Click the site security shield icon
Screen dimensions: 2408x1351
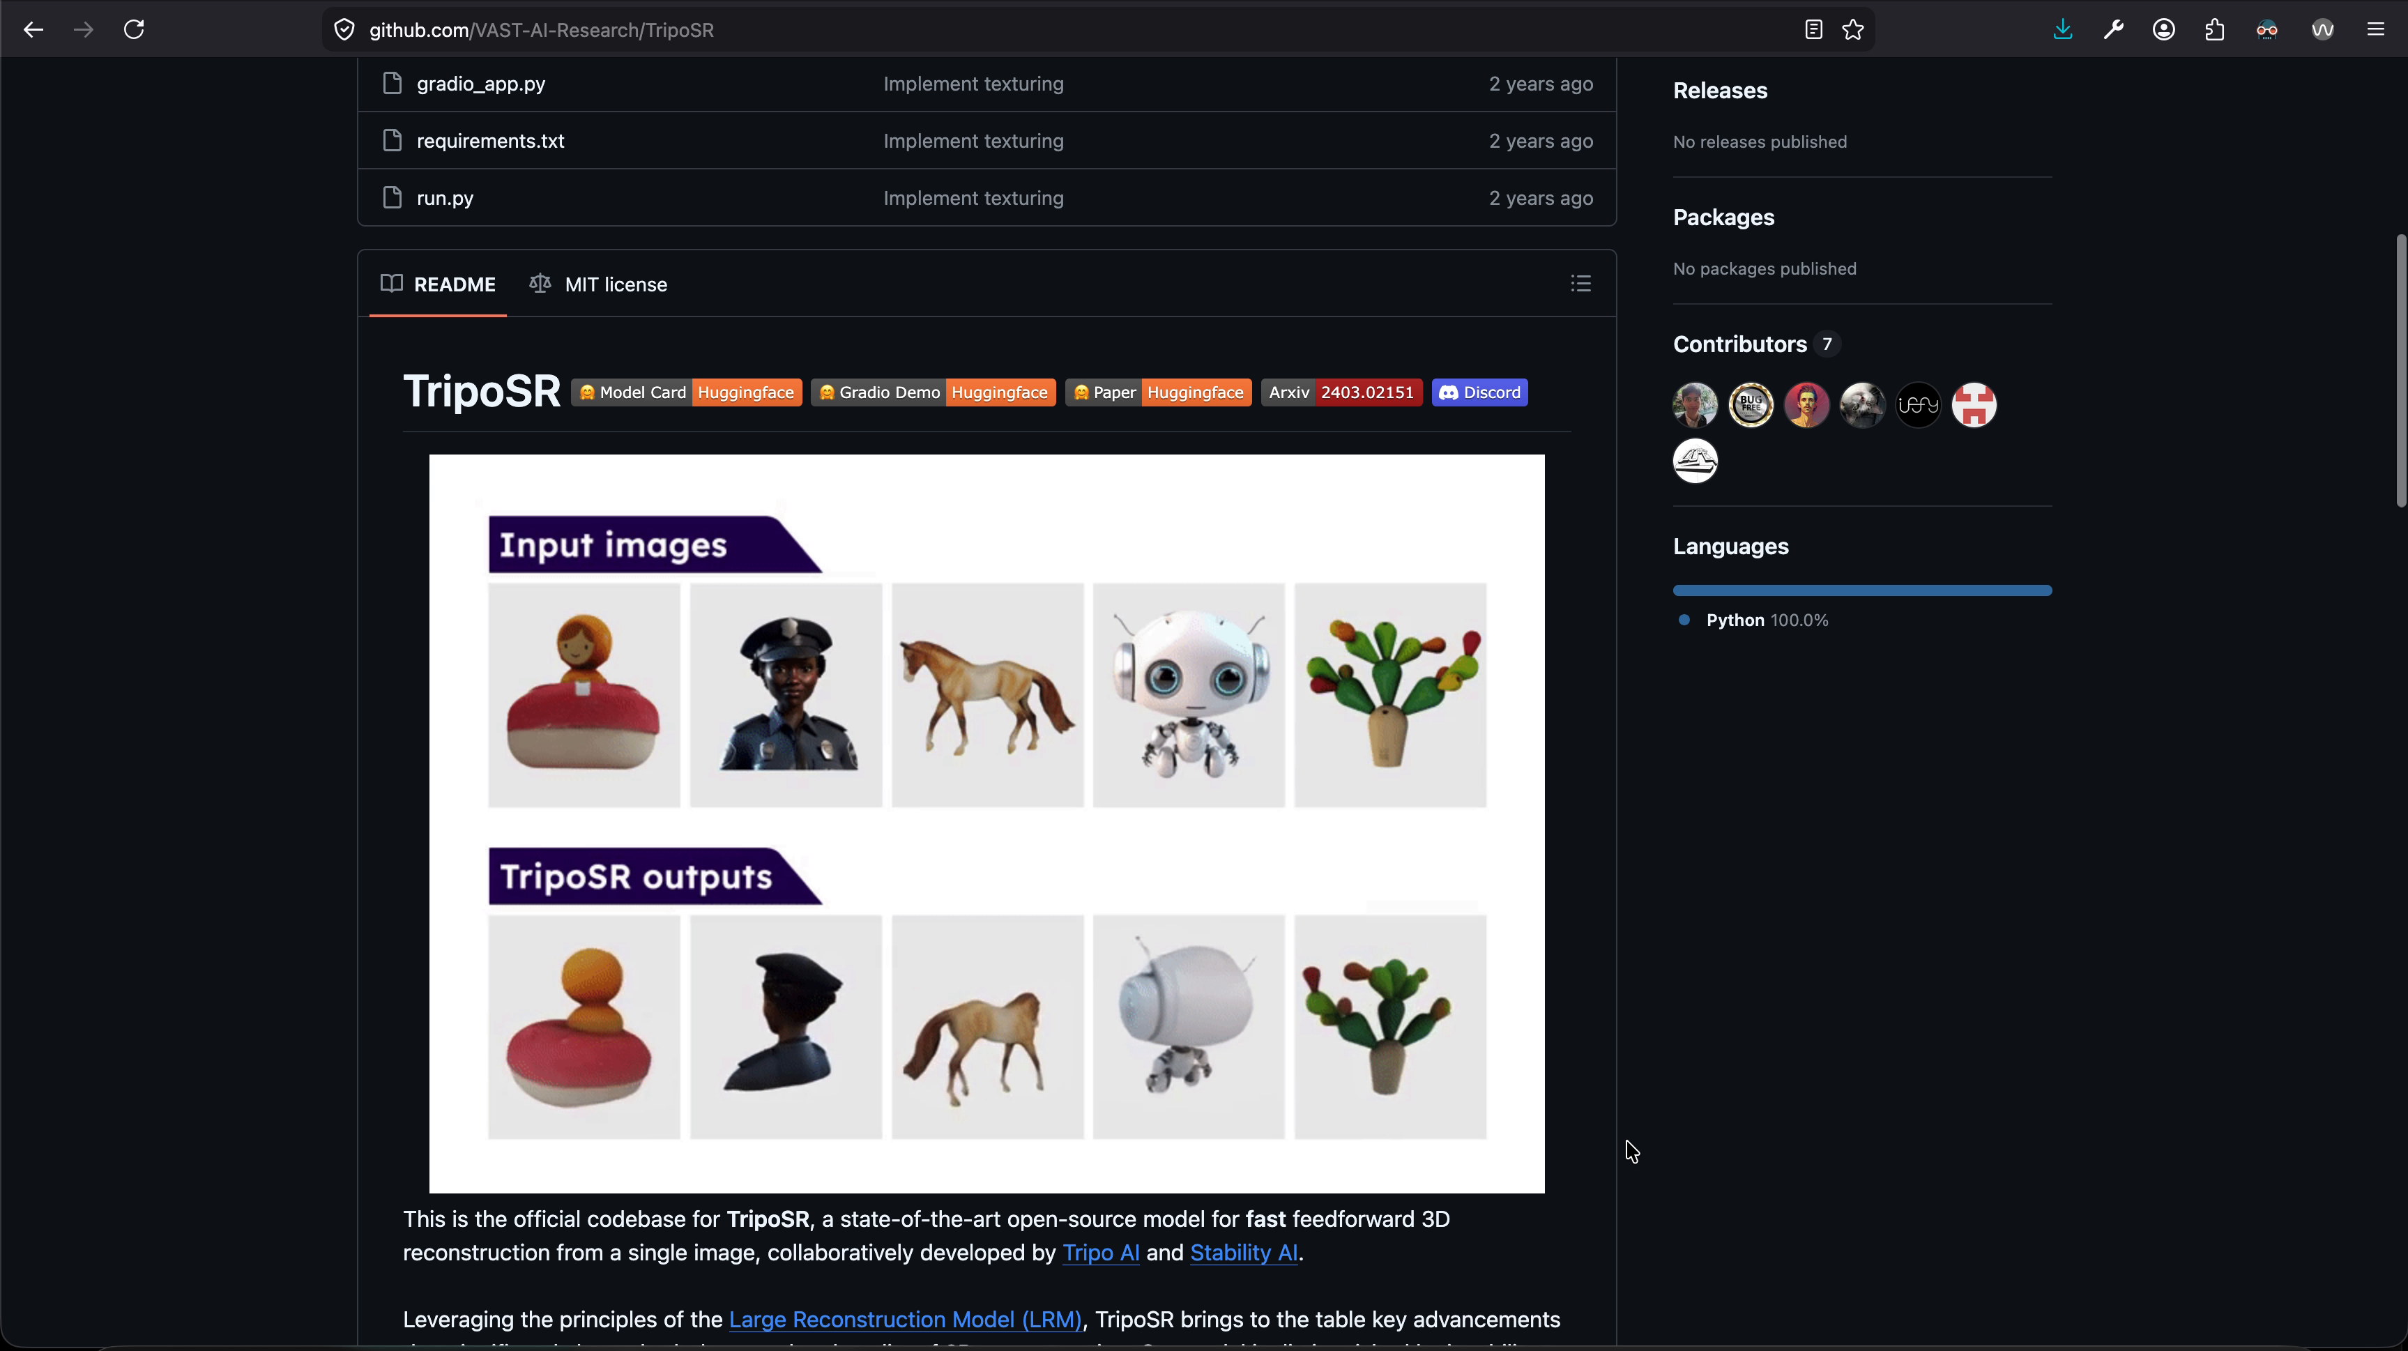click(344, 30)
